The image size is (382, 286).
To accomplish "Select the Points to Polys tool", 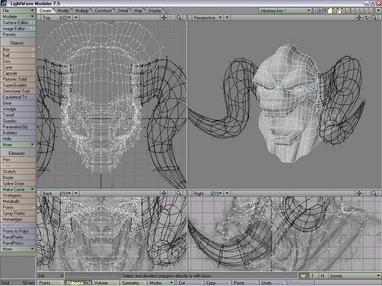I will (18, 231).
